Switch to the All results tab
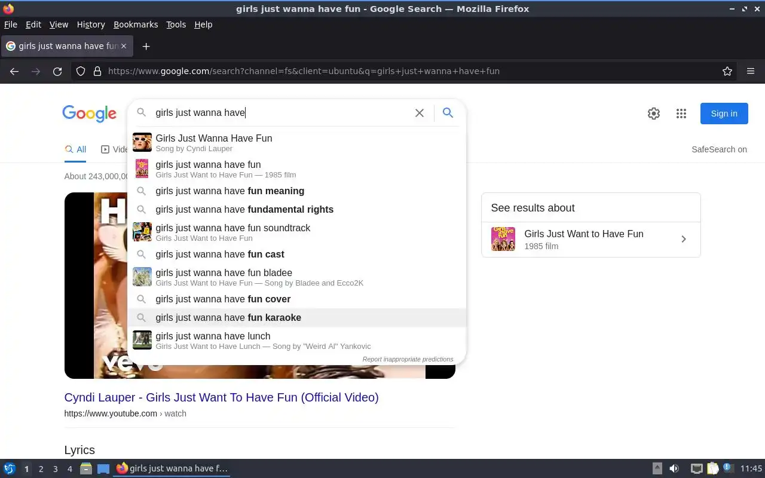 [75, 149]
